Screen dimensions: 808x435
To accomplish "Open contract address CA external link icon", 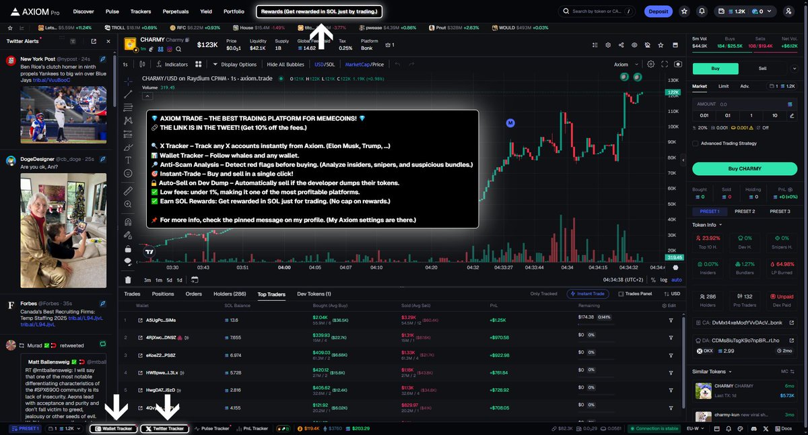I will [x=790, y=321].
